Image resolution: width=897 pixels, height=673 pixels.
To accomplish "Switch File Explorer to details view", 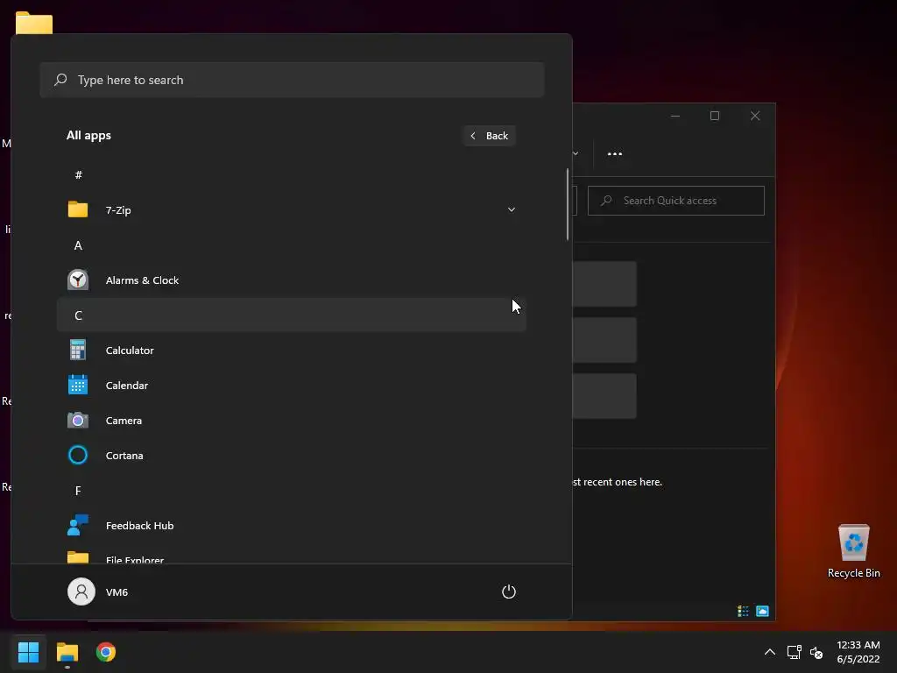I will coord(743,611).
